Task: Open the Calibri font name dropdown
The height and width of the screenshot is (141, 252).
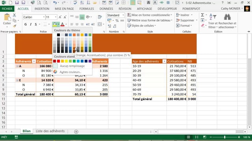Action: [44, 17]
